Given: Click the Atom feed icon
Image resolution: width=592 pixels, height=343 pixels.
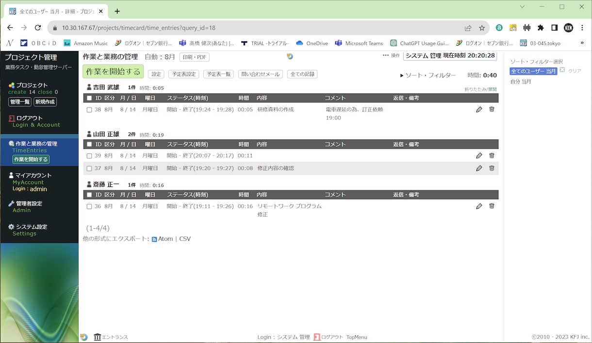Looking at the screenshot, I should 154,239.
